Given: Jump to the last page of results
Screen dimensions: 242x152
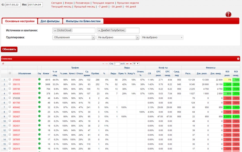Looking at the screenshot, I should coord(131,63).
